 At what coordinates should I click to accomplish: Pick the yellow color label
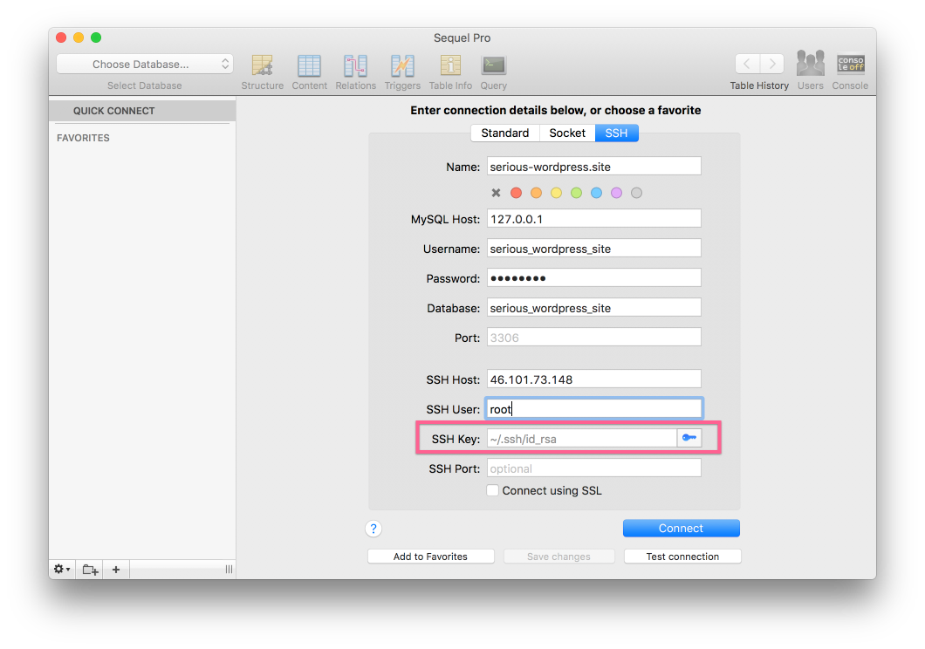(556, 193)
